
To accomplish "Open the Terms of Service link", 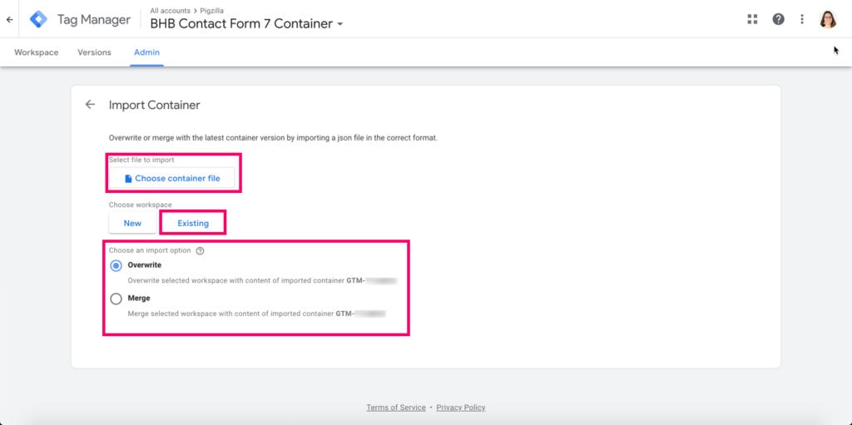I will click(x=396, y=408).
